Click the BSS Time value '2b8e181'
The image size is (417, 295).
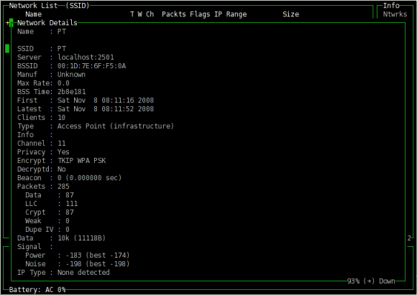pos(72,92)
